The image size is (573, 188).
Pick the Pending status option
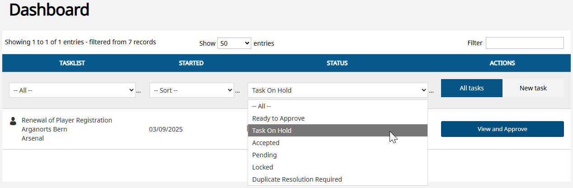coord(338,155)
